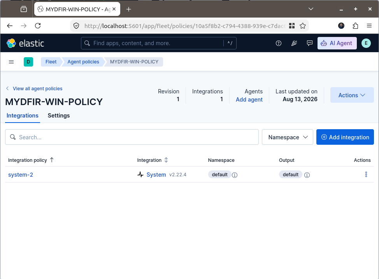
Task: List all tabs dropdown arrow
Action: [311, 9]
